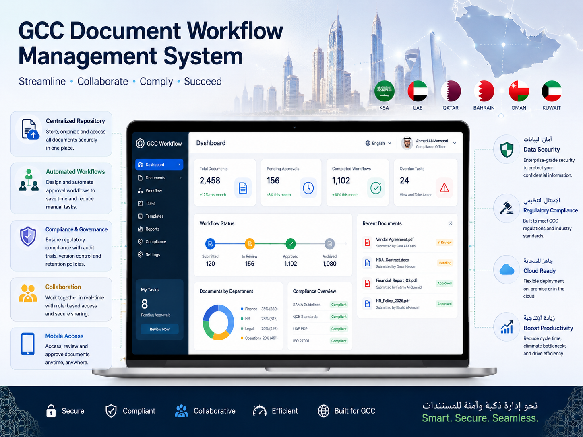The width and height of the screenshot is (583, 437).
Task: Click the Collaboration people icon
Action: coord(28,293)
